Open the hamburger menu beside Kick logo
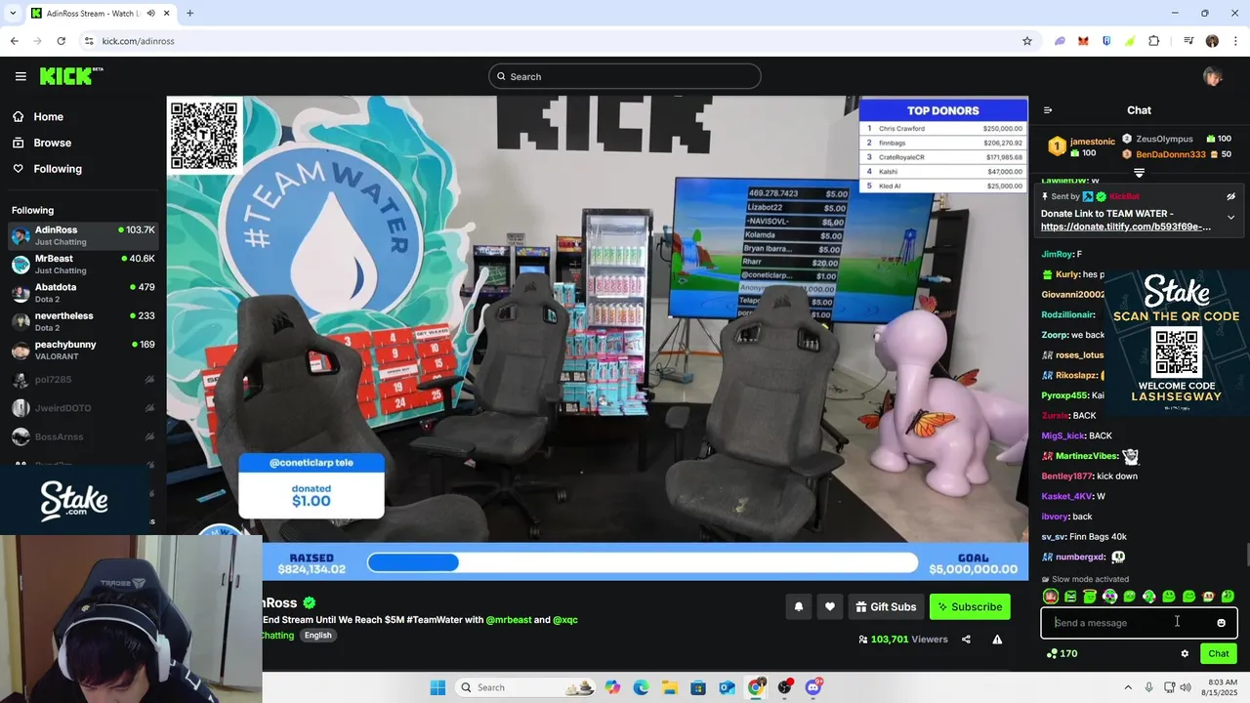Screen dimensions: 1250x703 click(x=21, y=76)
